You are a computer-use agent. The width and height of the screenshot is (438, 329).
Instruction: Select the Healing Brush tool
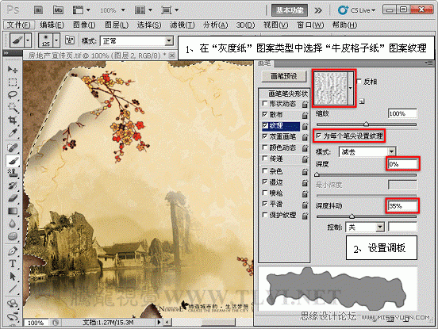click(12, 147)
